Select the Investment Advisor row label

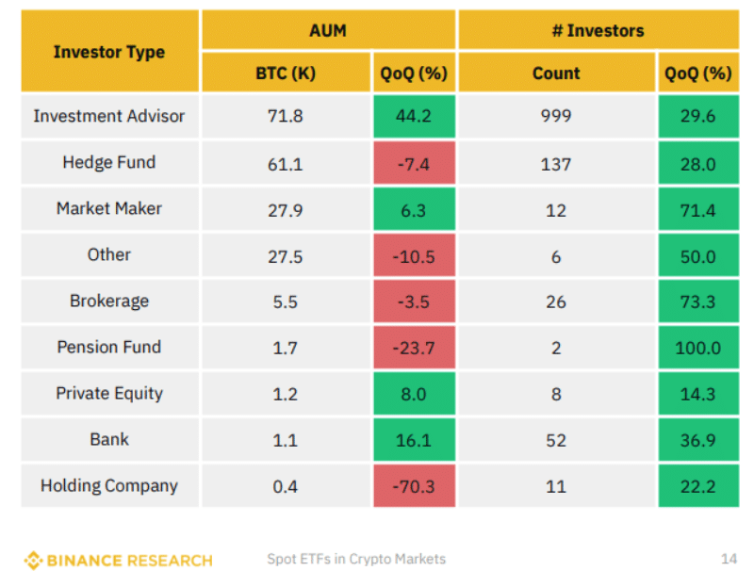[x=109, y=116]
